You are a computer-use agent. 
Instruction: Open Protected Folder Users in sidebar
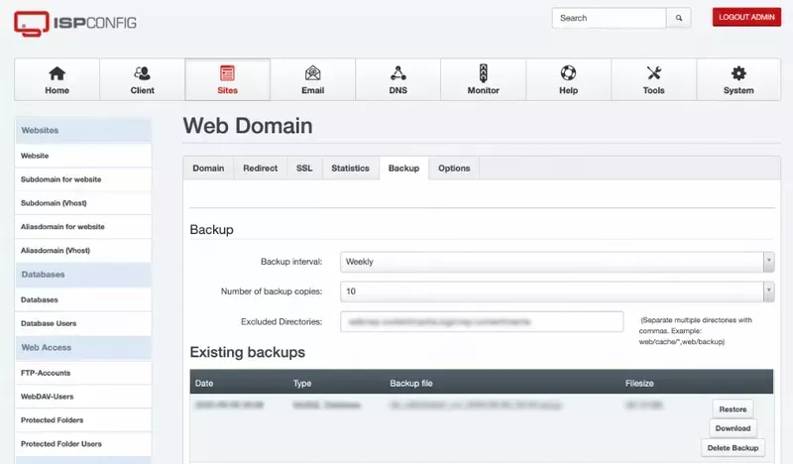click(83, 444)
